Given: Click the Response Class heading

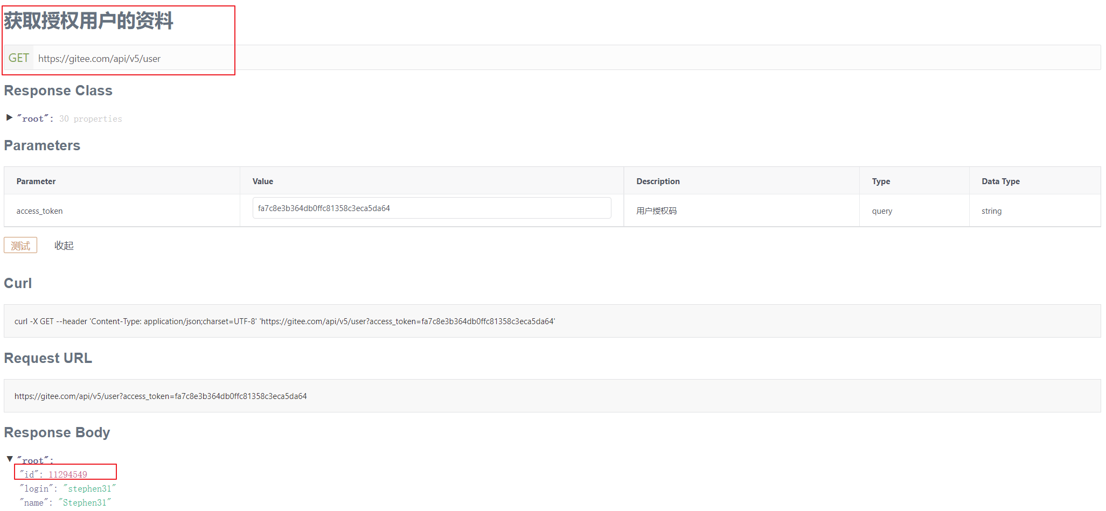Looking at the screenshot, I should click(x=58, y=90).
